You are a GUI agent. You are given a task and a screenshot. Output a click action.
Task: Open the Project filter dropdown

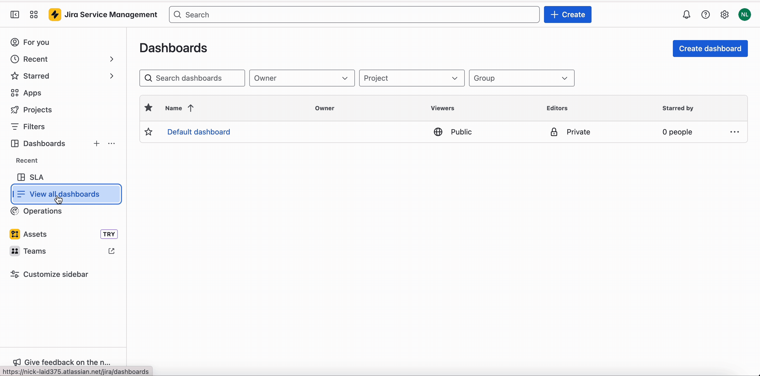[x=412, y=78]
